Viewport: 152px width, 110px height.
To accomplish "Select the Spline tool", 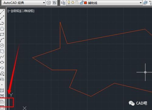I will click(2, 57).
